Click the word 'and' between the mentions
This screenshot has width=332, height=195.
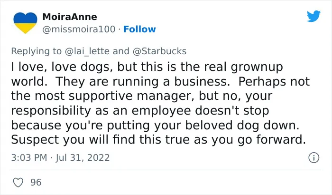click(x=121, y=51)
